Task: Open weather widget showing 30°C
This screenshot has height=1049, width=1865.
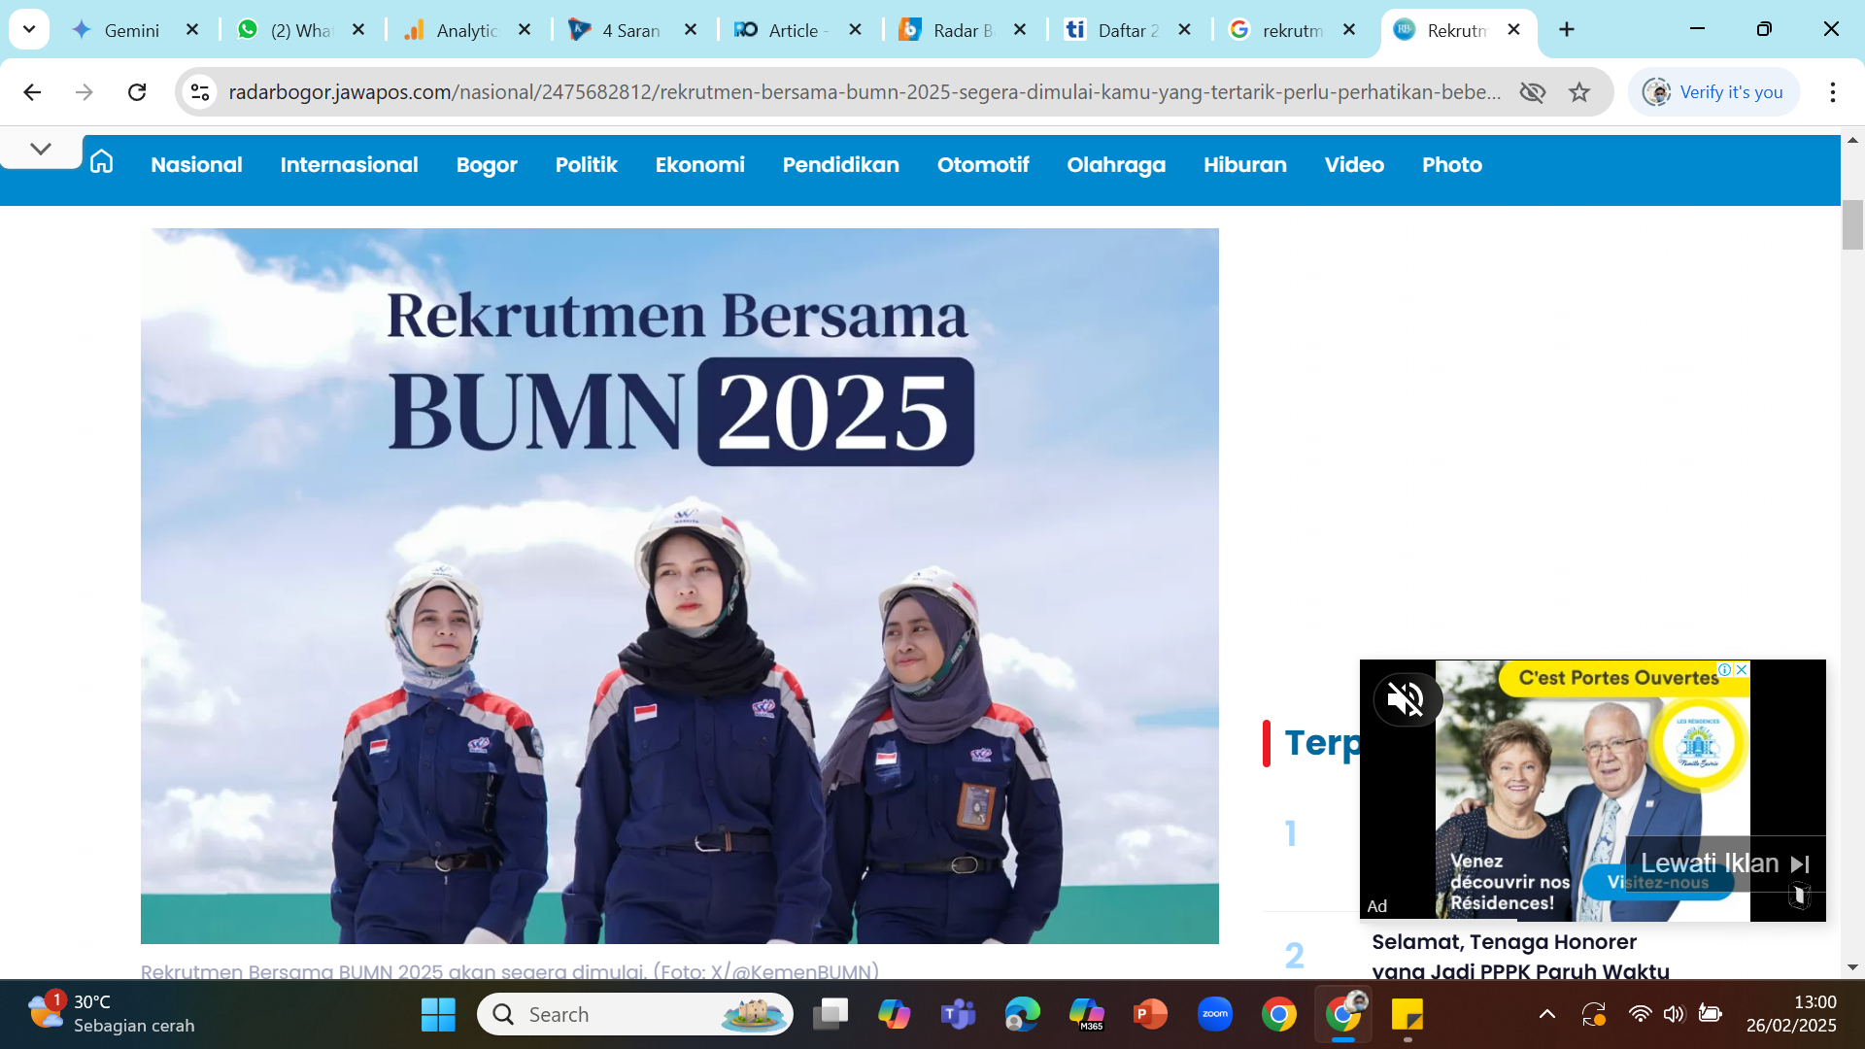Action: 111,1014
